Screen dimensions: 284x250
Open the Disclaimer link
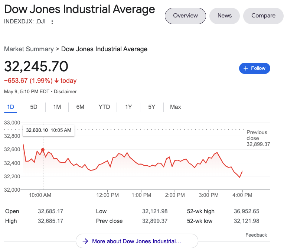(x=65, y=91)
